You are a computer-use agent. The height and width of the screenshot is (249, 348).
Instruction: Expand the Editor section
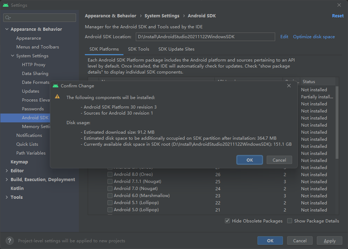[x=7, y=171]
